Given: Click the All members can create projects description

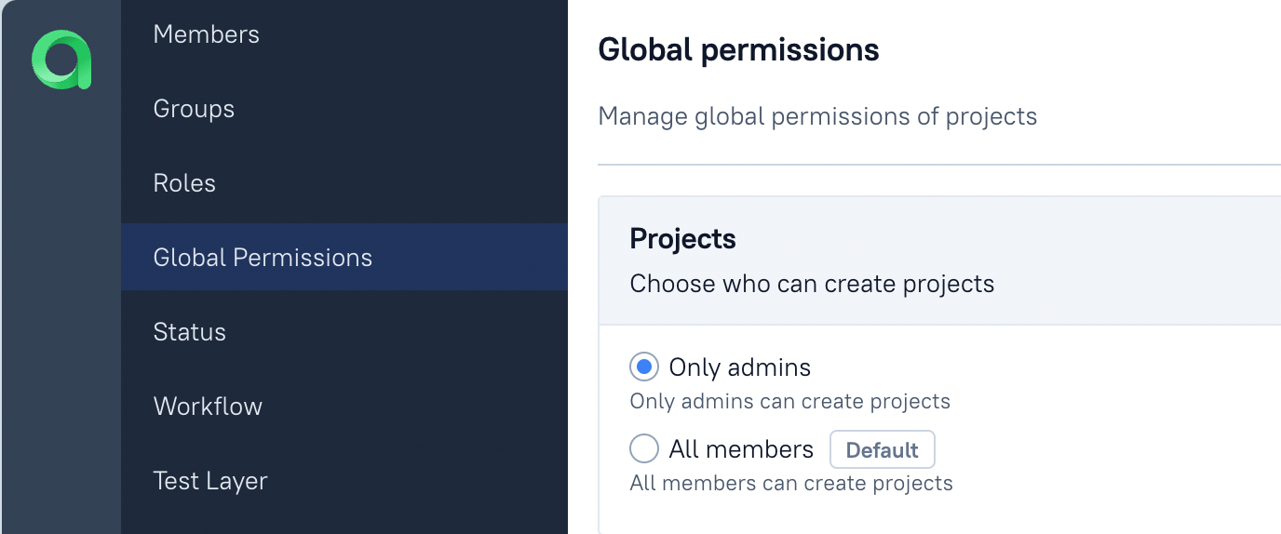Looking at the screenshot, I should tap(791, 484).
